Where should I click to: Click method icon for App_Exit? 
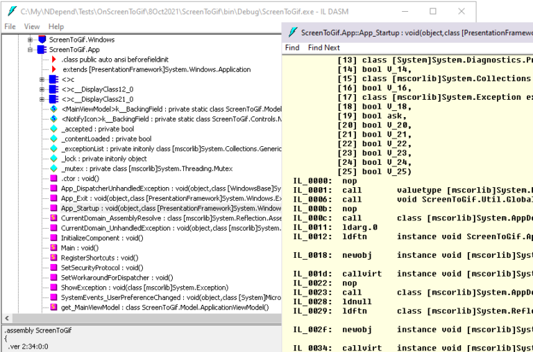click(x=53, y=198)
